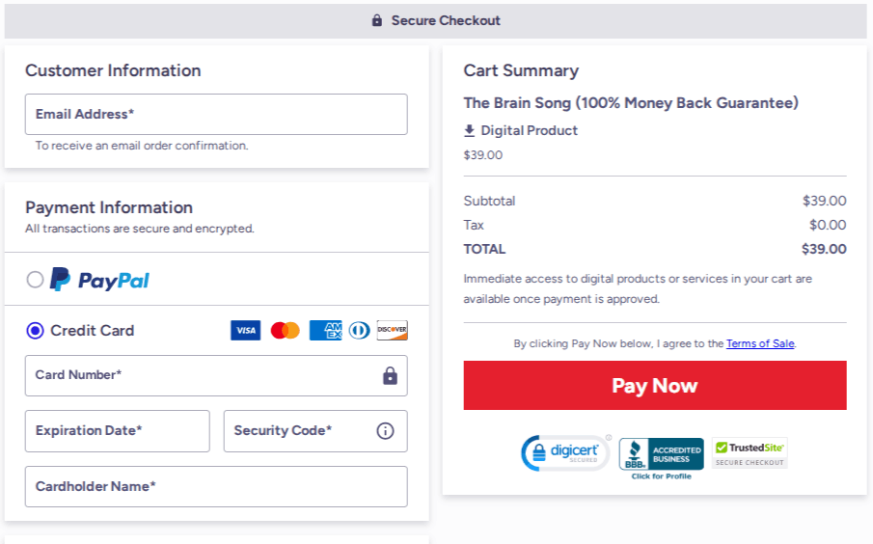
Task: Select the PayPal payment radio button
Action: pyautogui.click(x=36, y=280)
